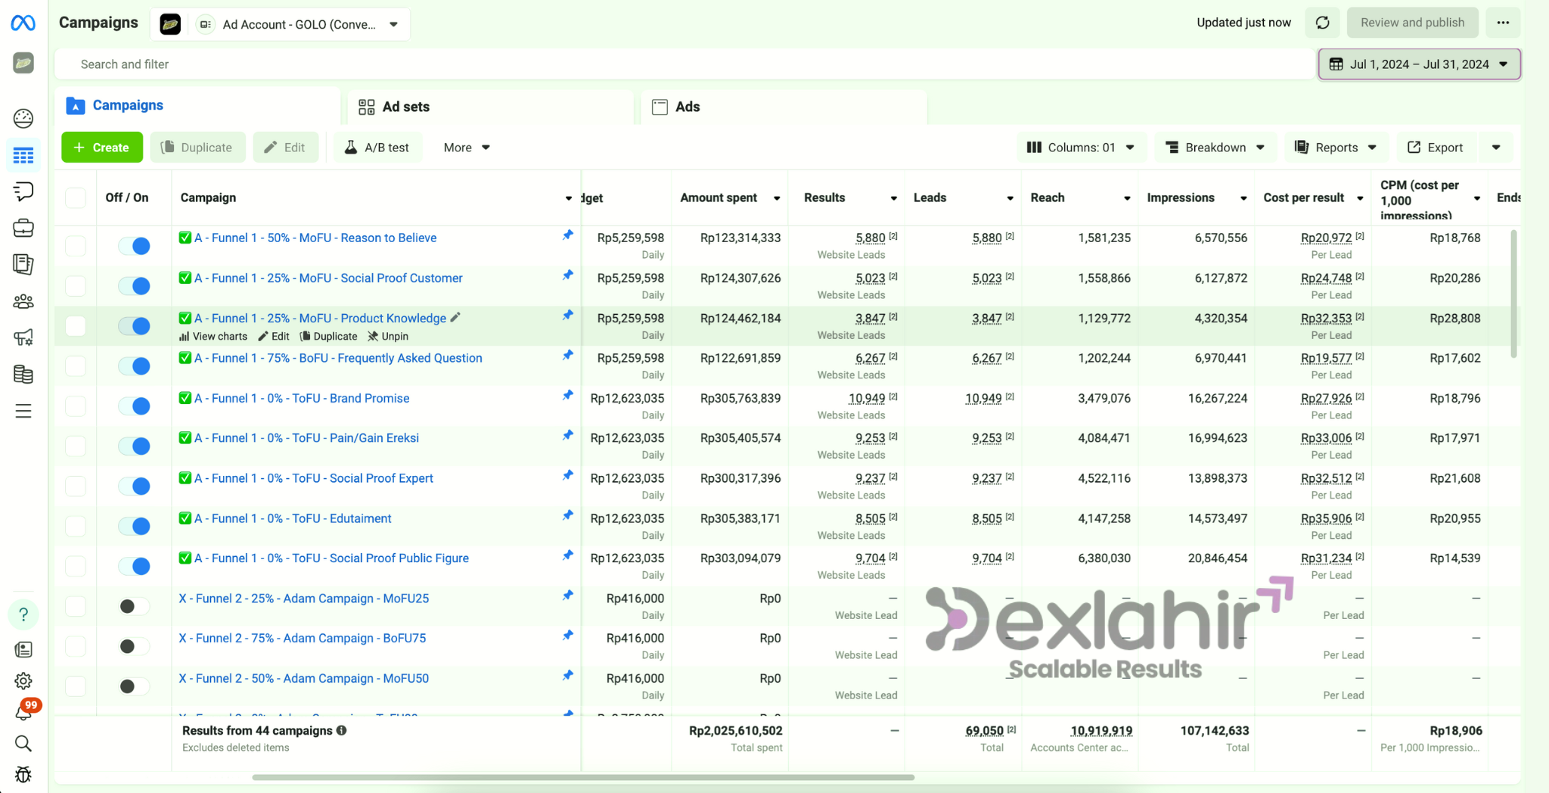Open Audiences people icon in sidebar

[x=23, y=302]
